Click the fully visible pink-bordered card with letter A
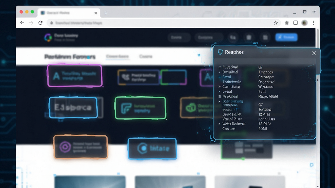Image resolution: width=335 pixels, height=188 pixels. pos(75,75)
